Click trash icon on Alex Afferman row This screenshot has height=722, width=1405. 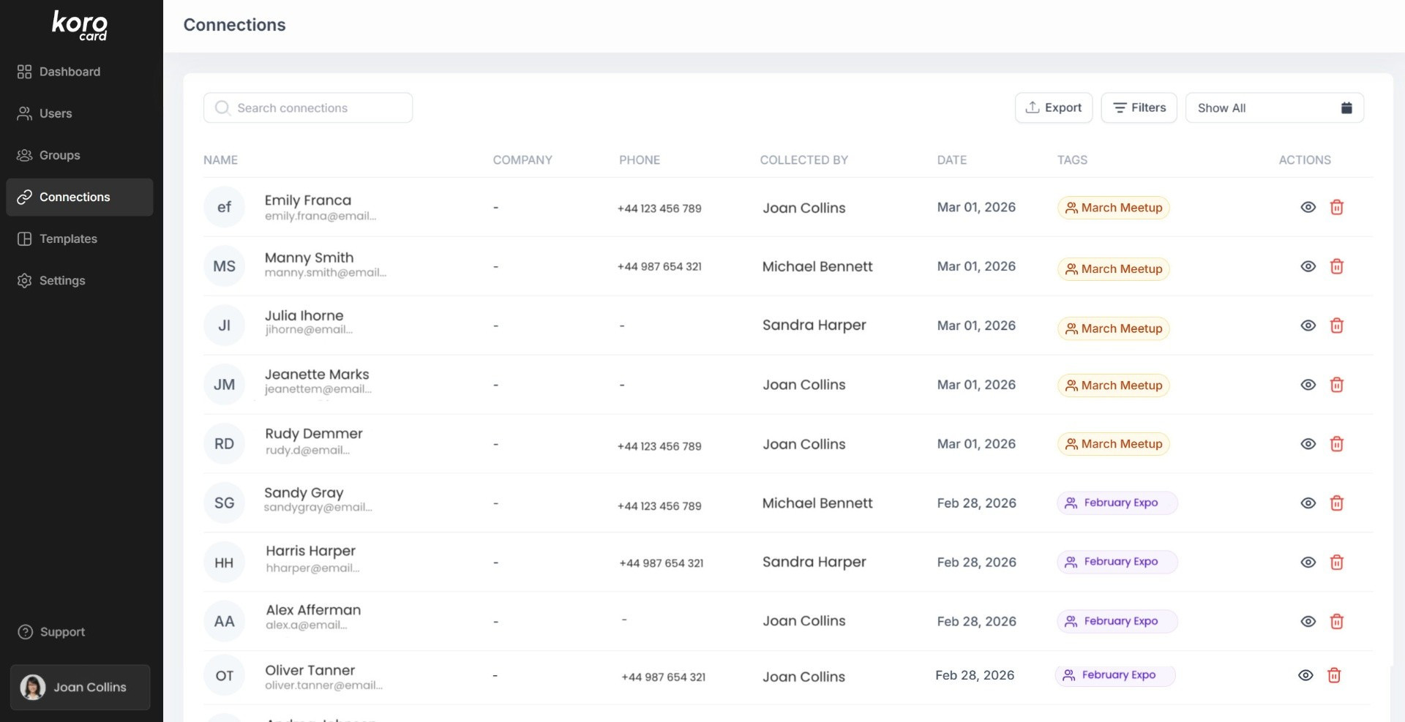click(x=1336, y=622)
